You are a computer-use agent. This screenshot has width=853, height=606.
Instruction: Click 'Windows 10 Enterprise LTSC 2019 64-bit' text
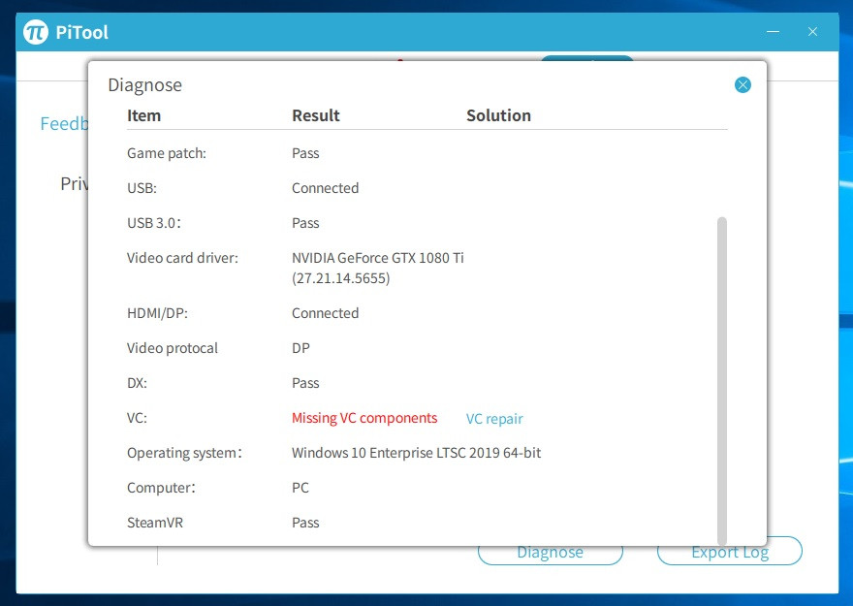pos(416,453)
